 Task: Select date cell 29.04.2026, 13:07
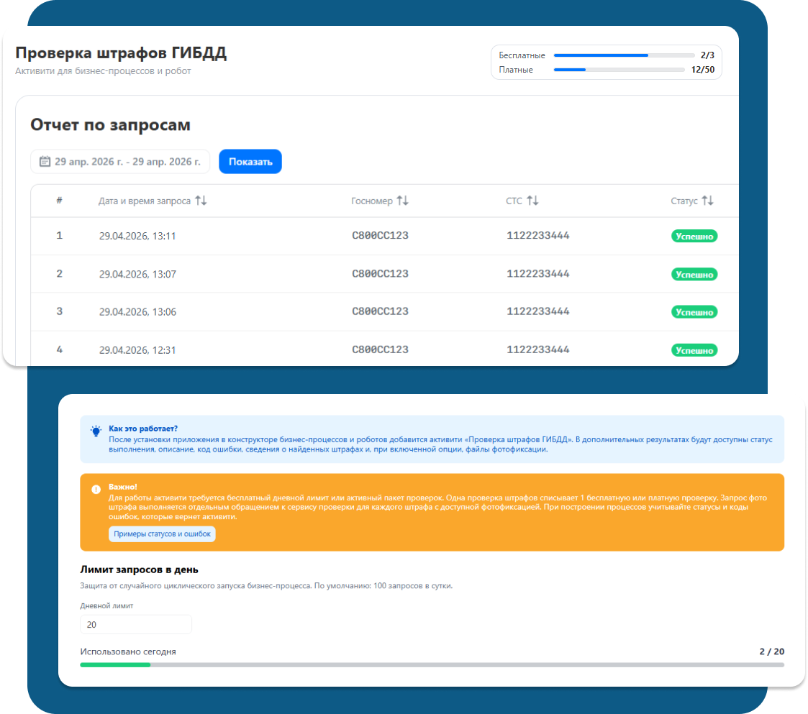click(x=137, y=274)
